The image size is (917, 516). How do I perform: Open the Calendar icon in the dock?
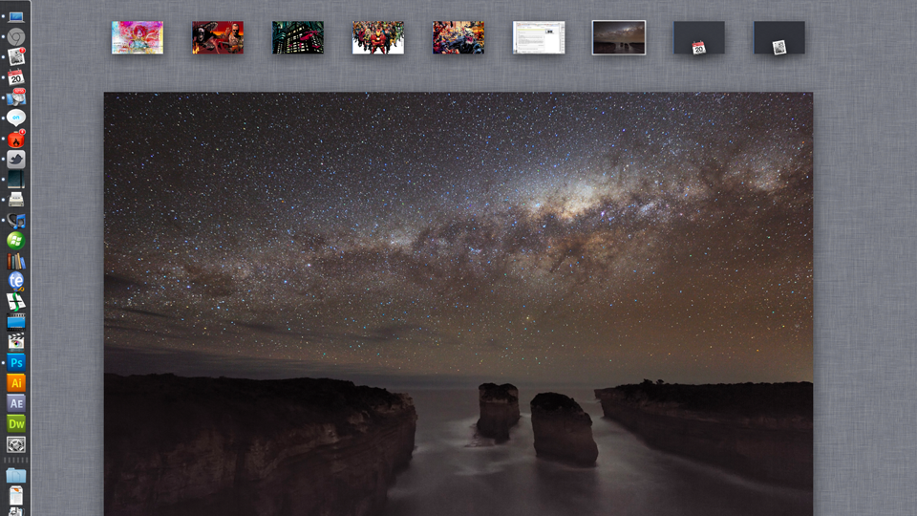click(16, 78)
